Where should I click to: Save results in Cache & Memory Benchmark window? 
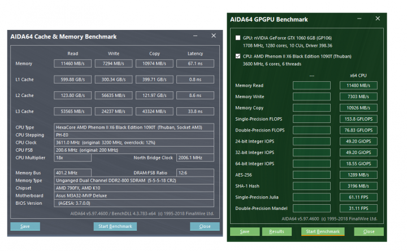[x=25, y=226]
